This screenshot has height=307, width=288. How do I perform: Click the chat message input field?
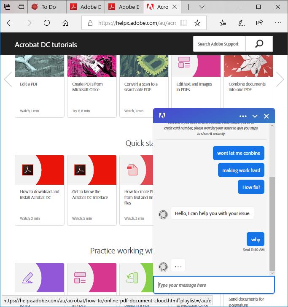point(214,285)
